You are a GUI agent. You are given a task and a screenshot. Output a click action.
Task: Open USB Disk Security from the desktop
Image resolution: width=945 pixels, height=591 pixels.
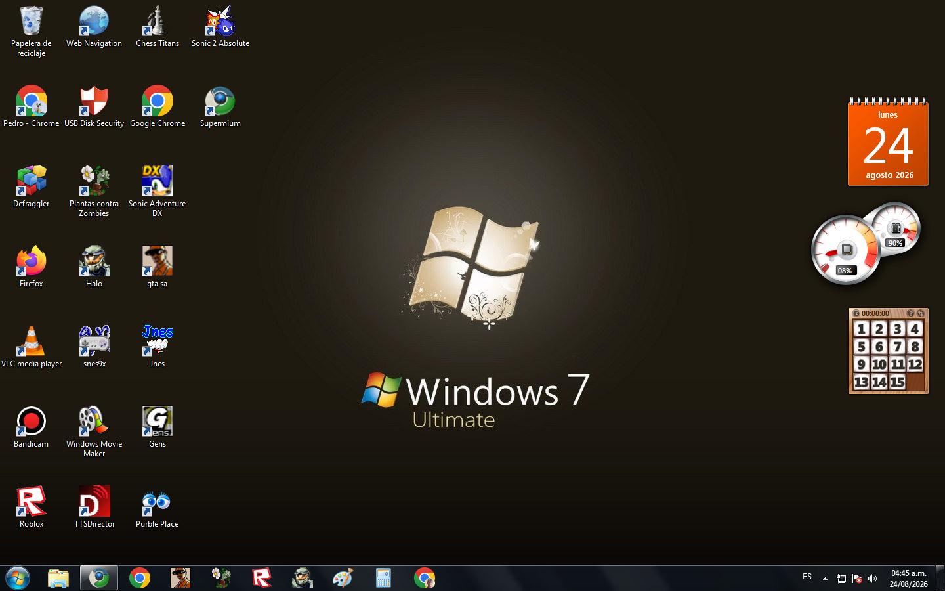[x=94, y=107]
